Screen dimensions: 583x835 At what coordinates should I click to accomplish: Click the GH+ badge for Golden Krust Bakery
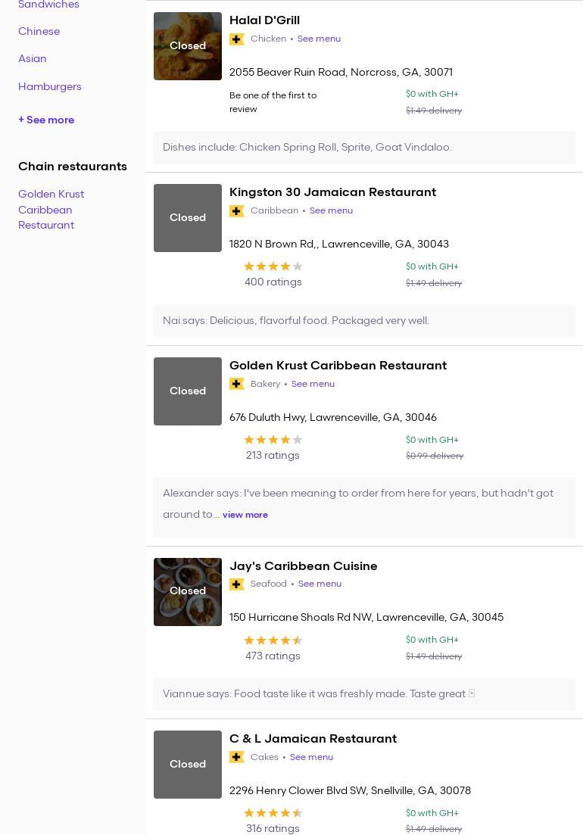237,384
